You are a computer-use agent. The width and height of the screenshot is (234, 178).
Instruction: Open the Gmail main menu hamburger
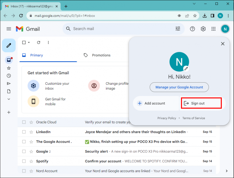tap(9, 29)
